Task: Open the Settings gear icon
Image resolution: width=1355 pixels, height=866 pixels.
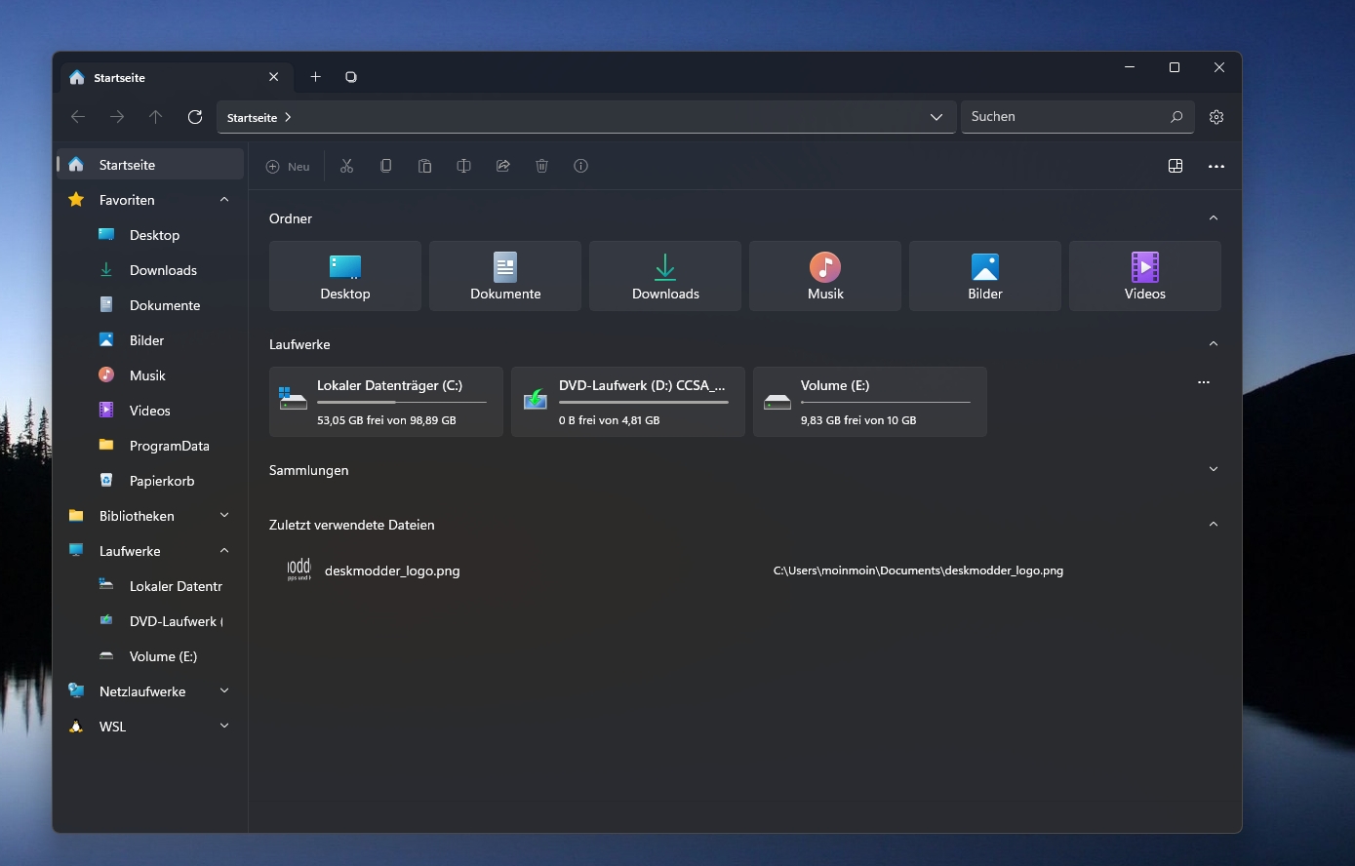Action: pyautogui.click(x=1216, y=117)
